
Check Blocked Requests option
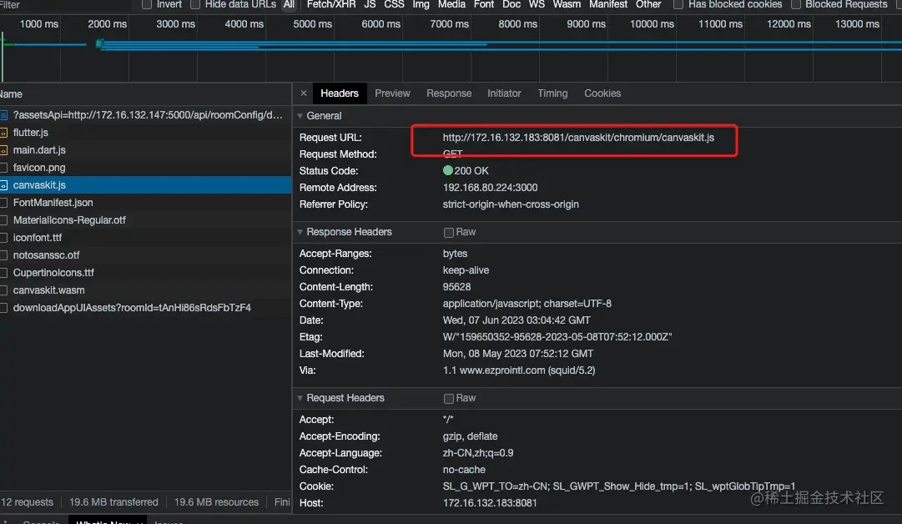tap(795, 5)
